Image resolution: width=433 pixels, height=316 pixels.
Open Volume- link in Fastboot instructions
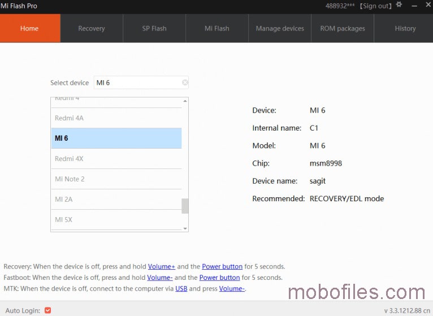click(160, 278)
